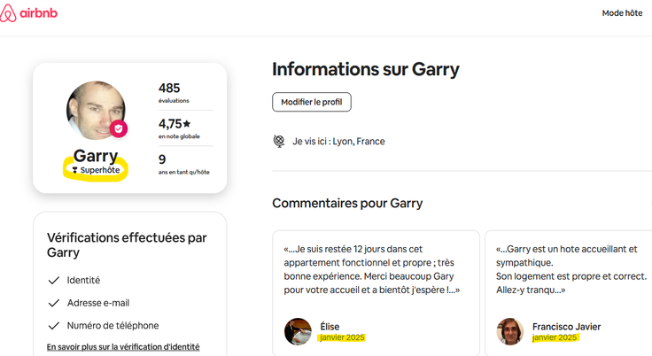Screen dimensions: 652x356
Task: Click the name Élise under the review
Action: pyautogui.click(x=330, y=327)
